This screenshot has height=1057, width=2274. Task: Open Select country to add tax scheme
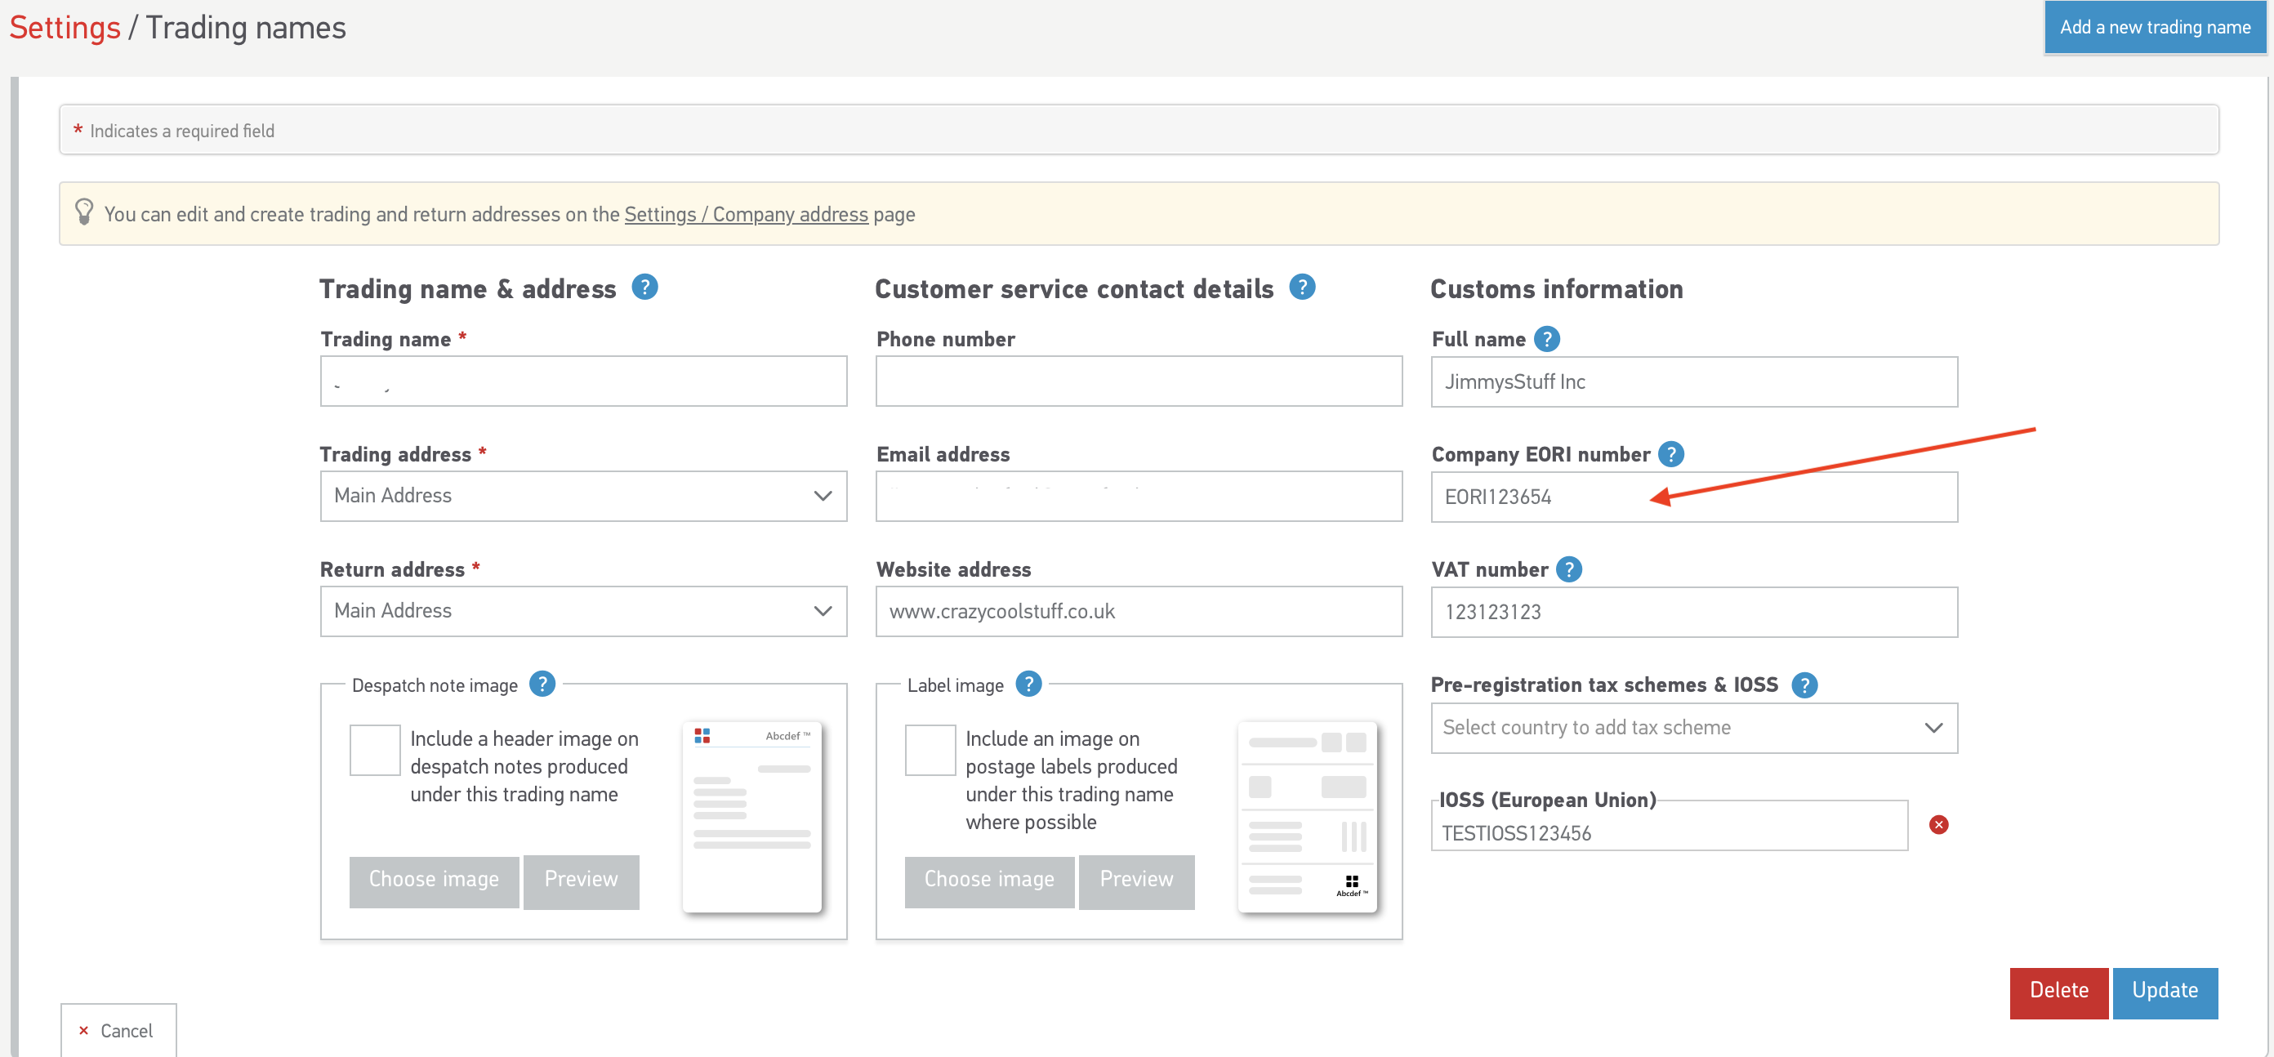[x=1693, y=728]
